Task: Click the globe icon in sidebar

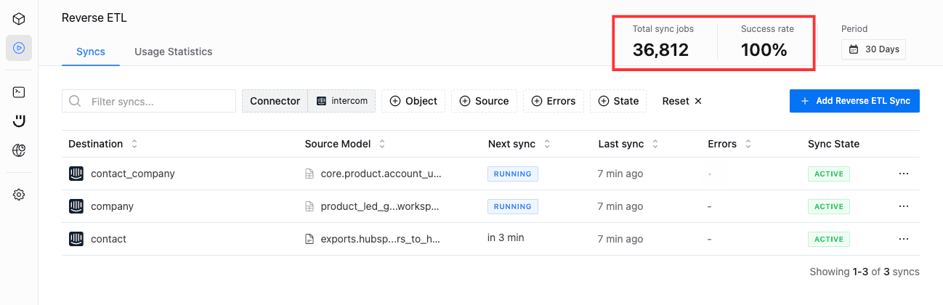Action: [19, 150]
